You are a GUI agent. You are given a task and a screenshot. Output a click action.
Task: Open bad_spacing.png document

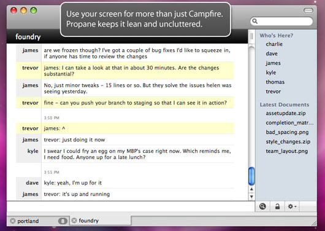point(287,132)
